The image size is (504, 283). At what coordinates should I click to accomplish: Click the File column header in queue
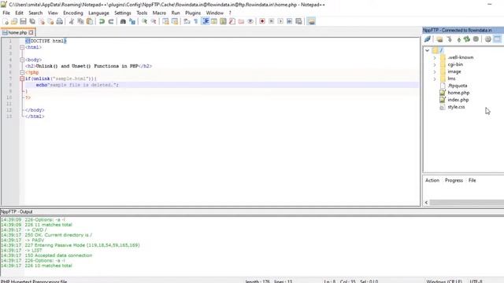click(472, 180)
